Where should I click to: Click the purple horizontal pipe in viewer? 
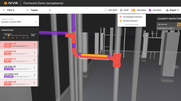(53, 33)
